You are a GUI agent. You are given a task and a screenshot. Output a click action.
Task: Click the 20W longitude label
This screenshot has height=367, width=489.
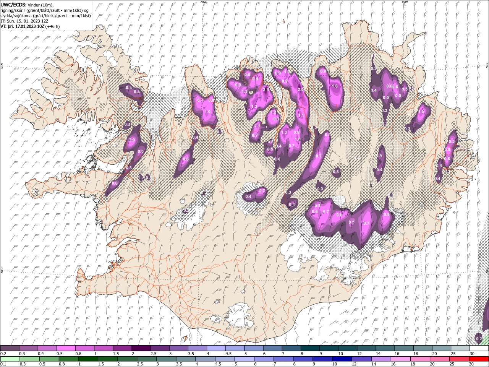tap(203, 2)
